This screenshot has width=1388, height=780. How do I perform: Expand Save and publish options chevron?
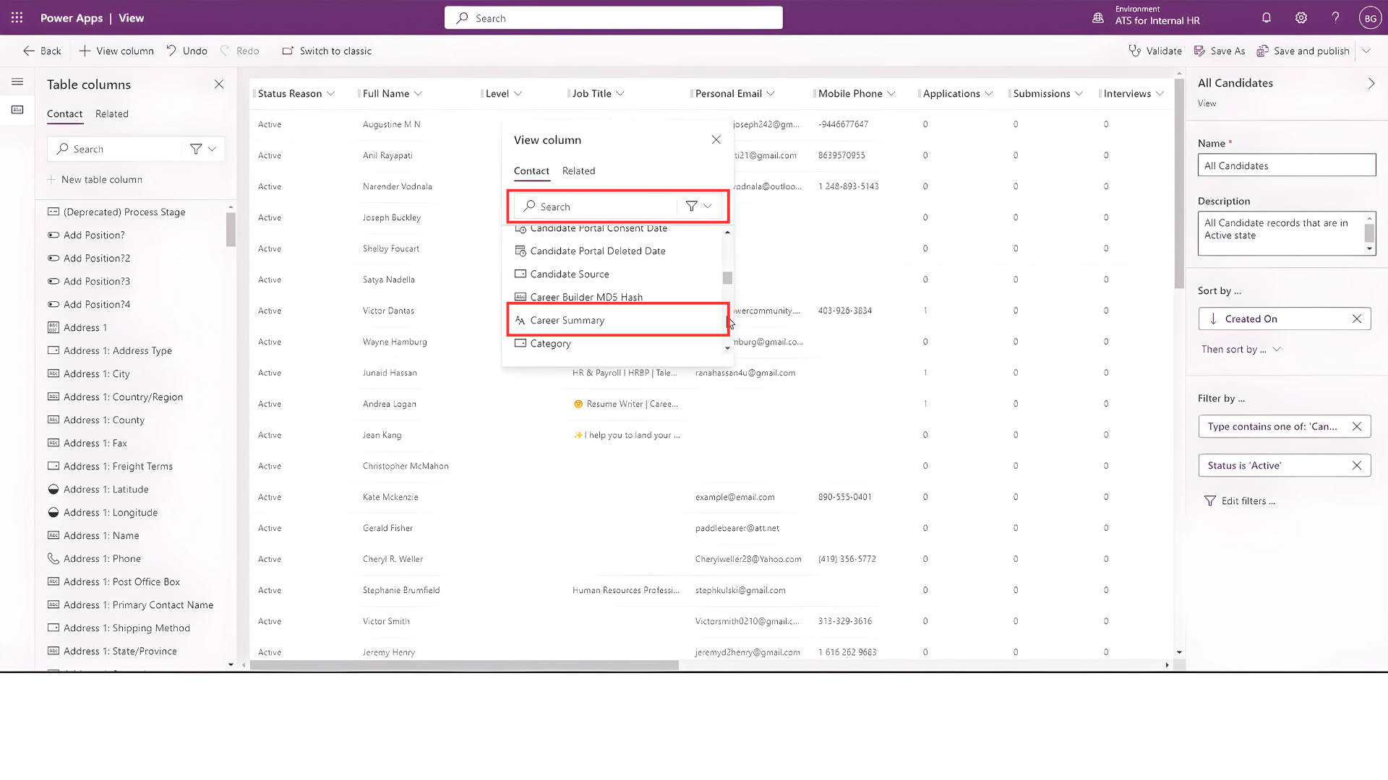[1366, 51]
